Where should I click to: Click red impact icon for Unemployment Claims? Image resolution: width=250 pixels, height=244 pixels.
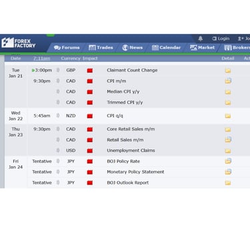tap(90, 151)
